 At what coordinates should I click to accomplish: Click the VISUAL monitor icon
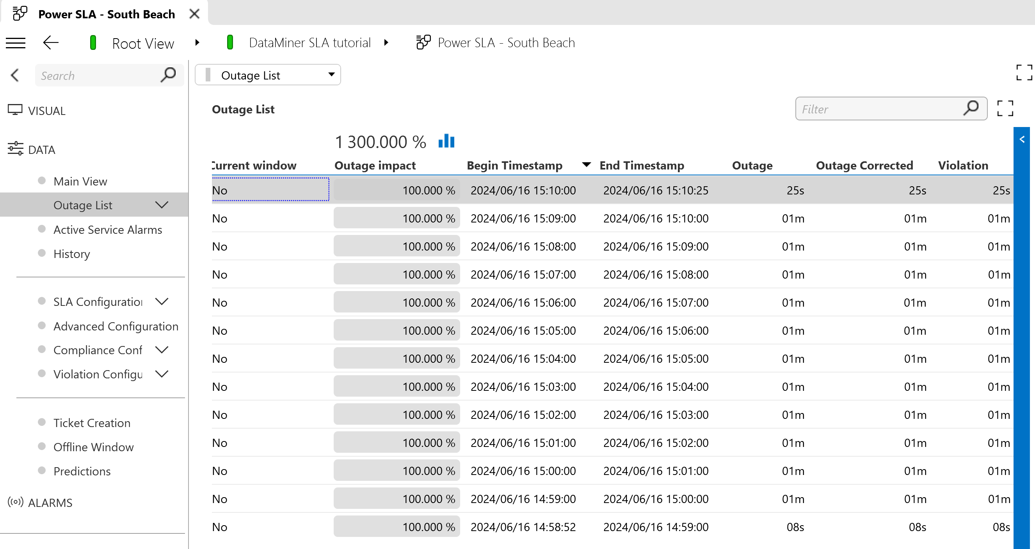click(x=15, y=109)
